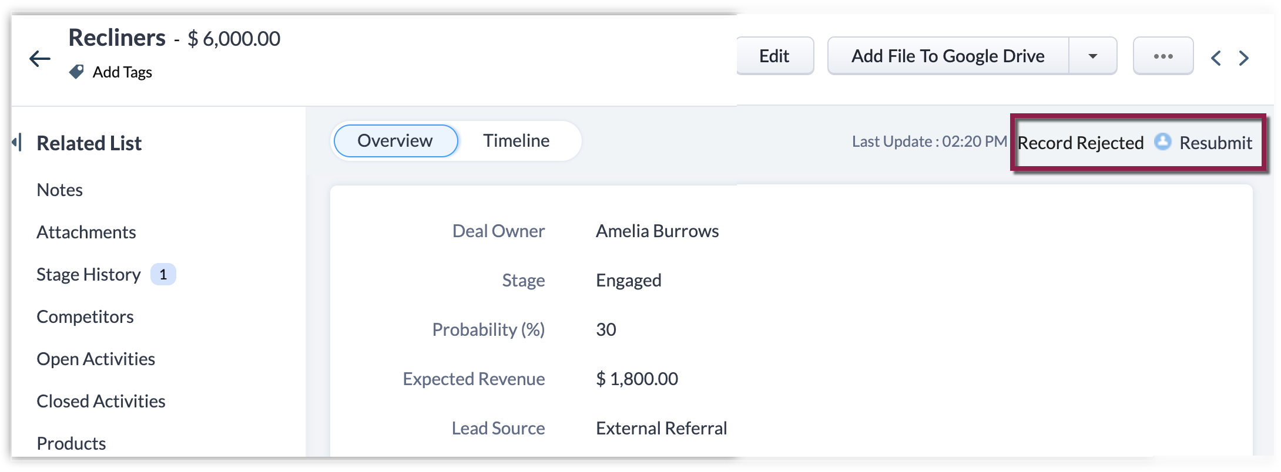Collapse the Related List sidebar
Screen dimensions: 1281x472
coord(18,142)
